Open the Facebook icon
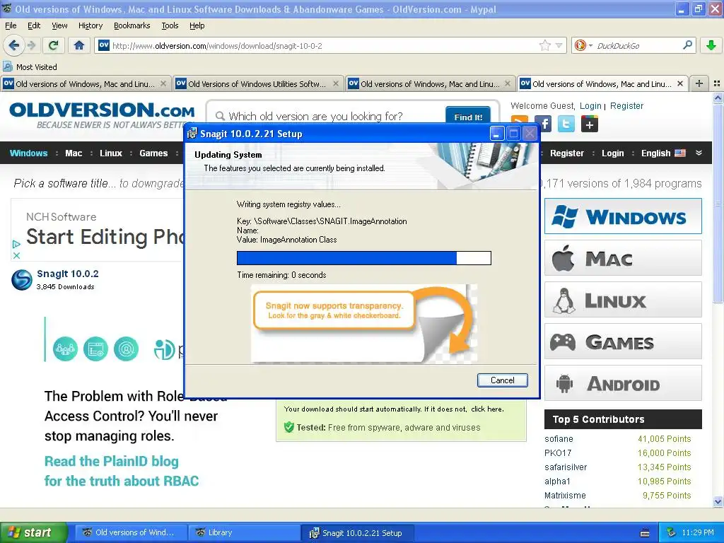Screen dimensions: 724x543 (545, 124)
